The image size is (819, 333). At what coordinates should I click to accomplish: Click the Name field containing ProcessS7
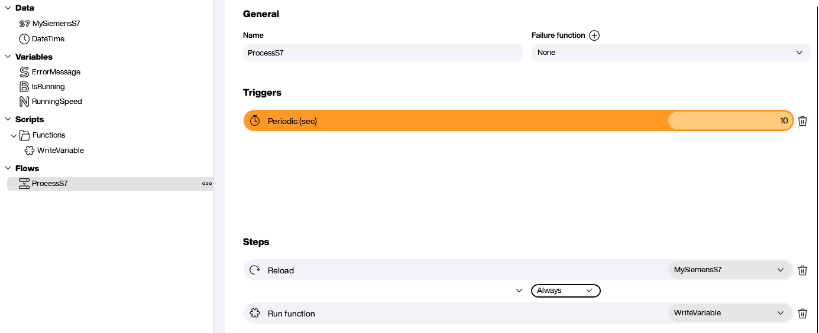[x=383, y=53]
